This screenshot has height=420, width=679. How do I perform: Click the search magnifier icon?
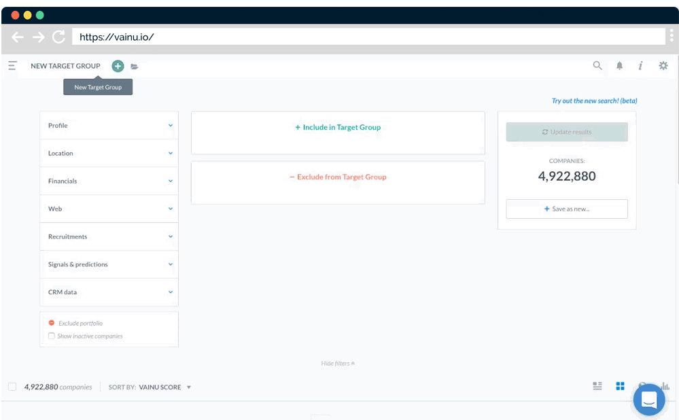pyautogui.click(x=597, y=66)
